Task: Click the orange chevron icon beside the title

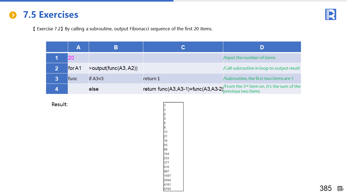Action: [13, 15]
